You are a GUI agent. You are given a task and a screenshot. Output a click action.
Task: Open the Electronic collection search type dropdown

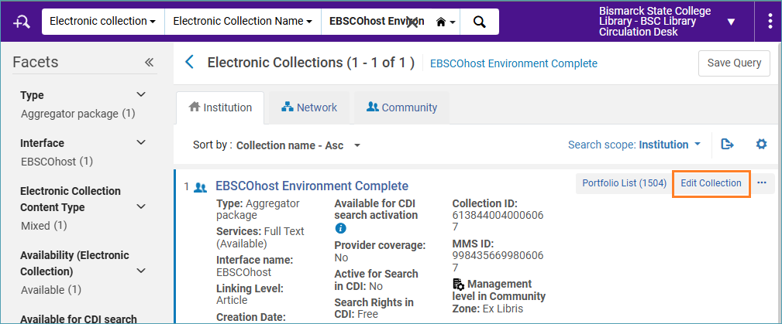point(103,22)
